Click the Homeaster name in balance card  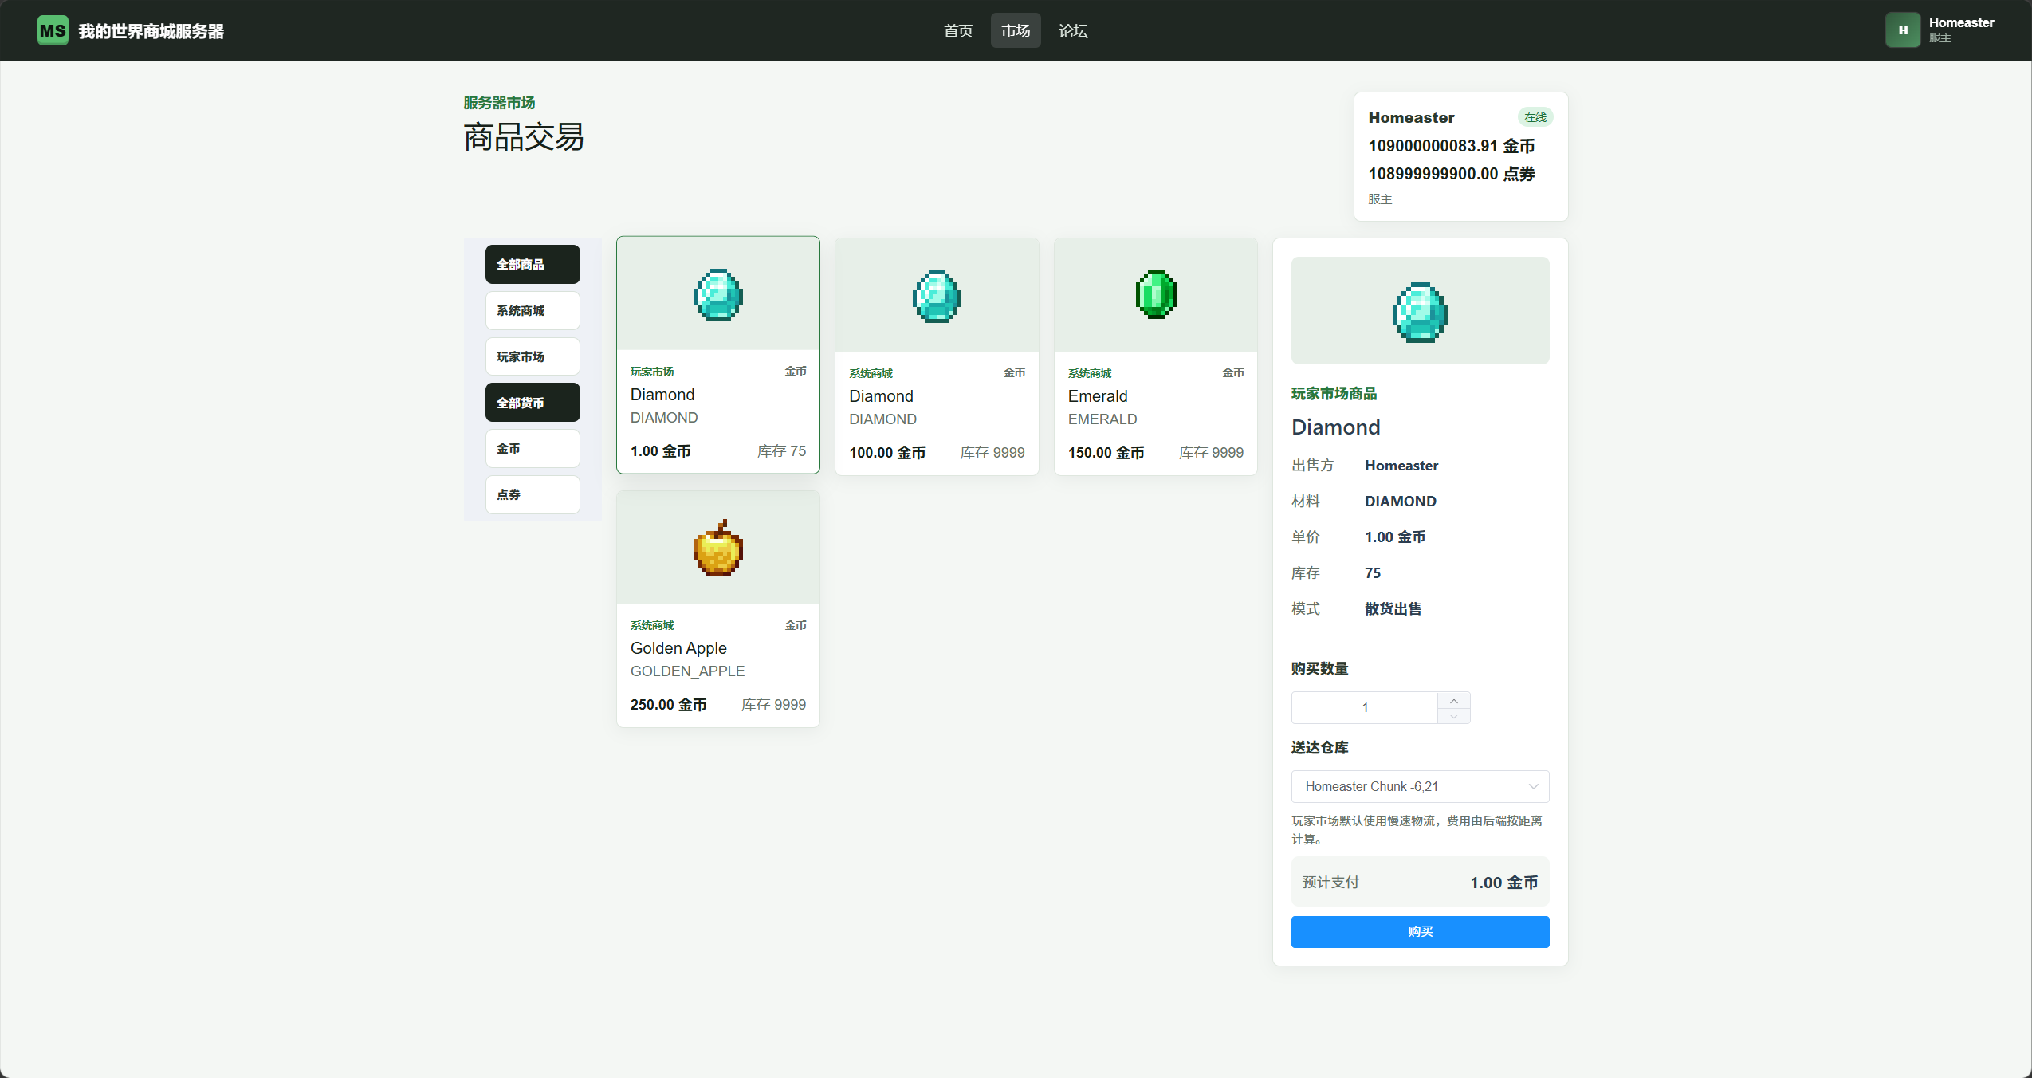point(1411,118)
